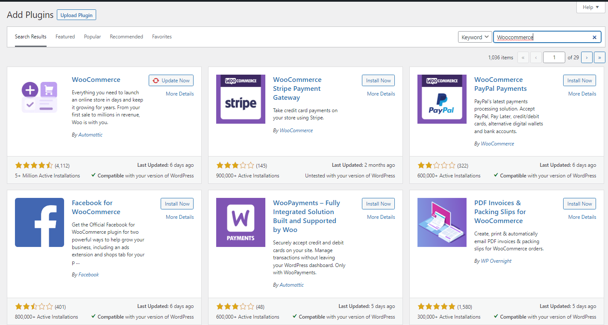Image resolution: width=608 pixels, height=325 pixels.
Task: Click the WooPayments plugin title link
Action: pyautogui.click(x=306, y=216)
